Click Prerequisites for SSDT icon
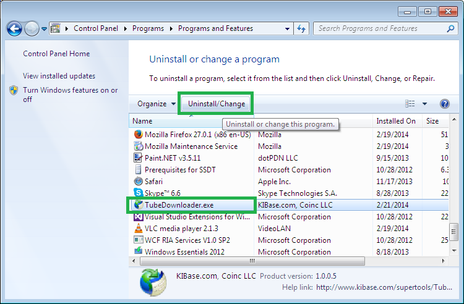The height and width of the screenshot is (304, 464). (x=138, y=169)
